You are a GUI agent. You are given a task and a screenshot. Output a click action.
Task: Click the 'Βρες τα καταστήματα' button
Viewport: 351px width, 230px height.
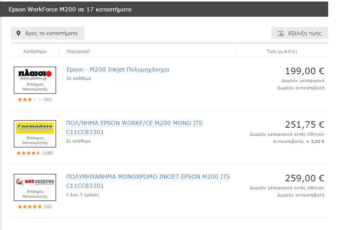tap(48, 33)
